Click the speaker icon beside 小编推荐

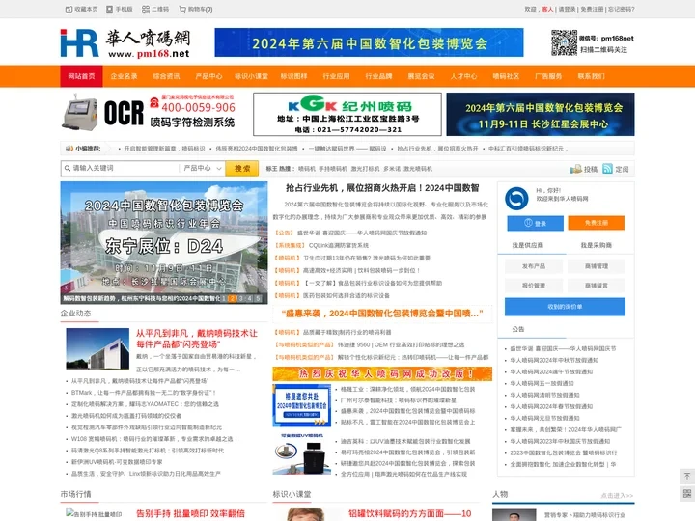pos(69,149)
